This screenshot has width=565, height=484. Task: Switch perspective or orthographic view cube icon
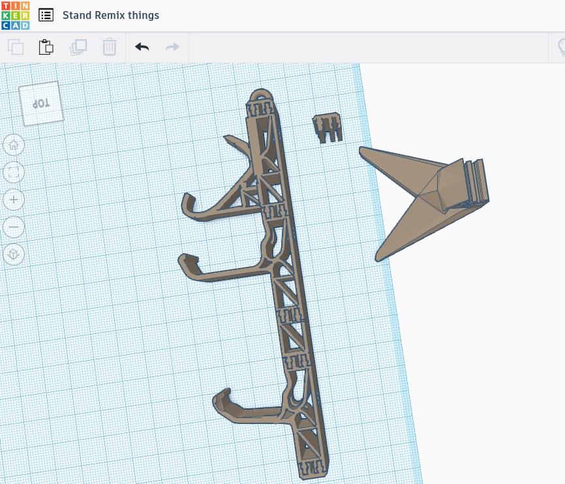coord(14,254)
